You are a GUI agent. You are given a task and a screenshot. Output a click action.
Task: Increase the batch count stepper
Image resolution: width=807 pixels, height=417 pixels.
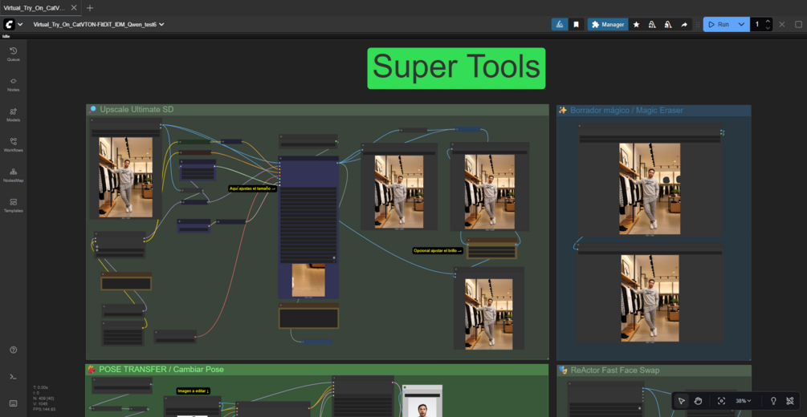[768, 21]
